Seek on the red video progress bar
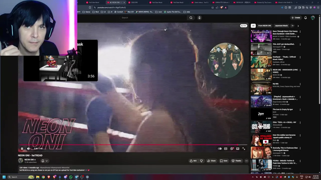The image size is (321, 180). (x=133, y=145)
